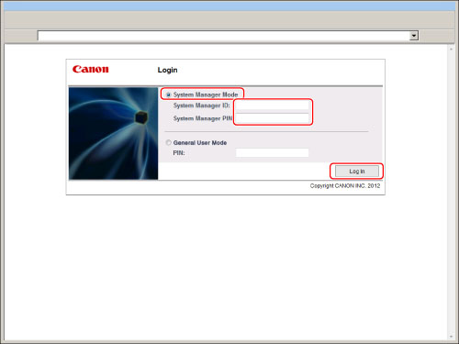This screenshot has height=344, width=459.
Task: Click the blue window title bar
Action: coord(229,6)
